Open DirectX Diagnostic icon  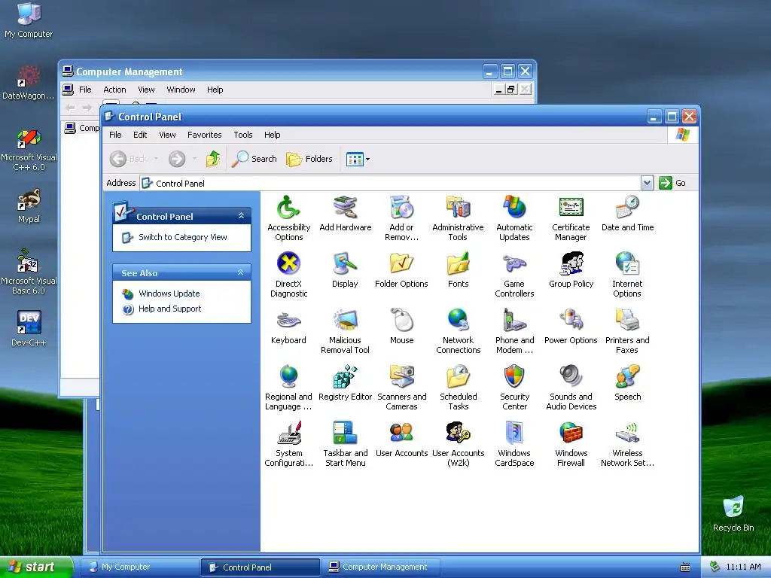pyautogui.click(x=288, y=275)
